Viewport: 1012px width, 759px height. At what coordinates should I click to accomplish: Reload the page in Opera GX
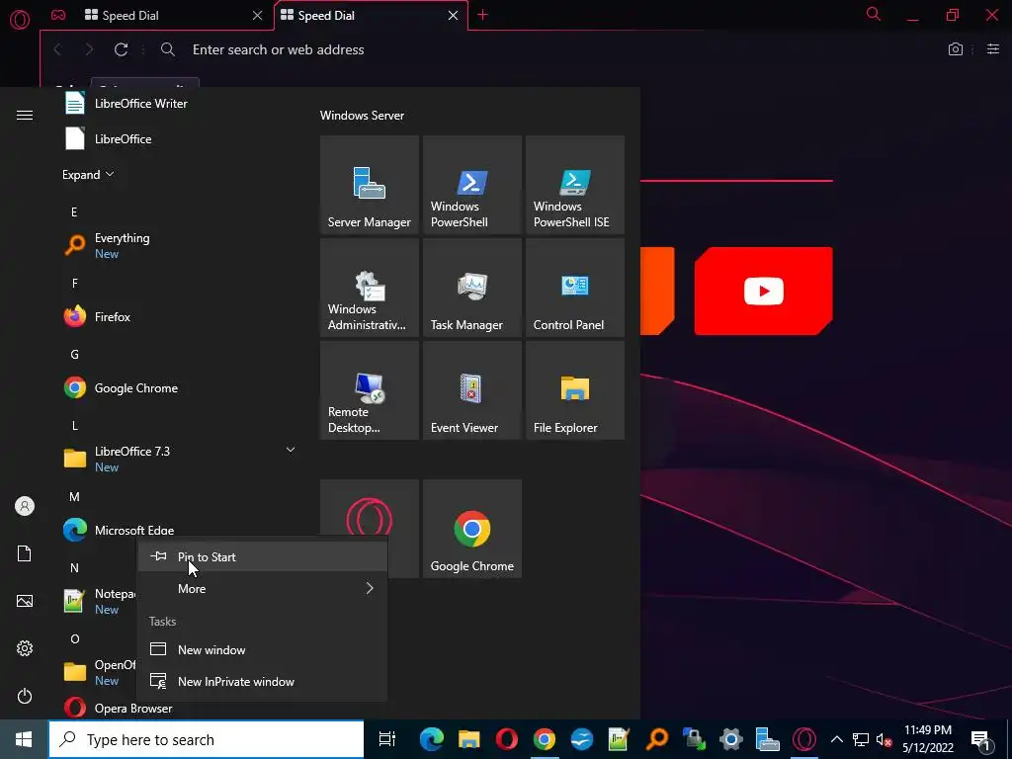[x=121, y=49]
